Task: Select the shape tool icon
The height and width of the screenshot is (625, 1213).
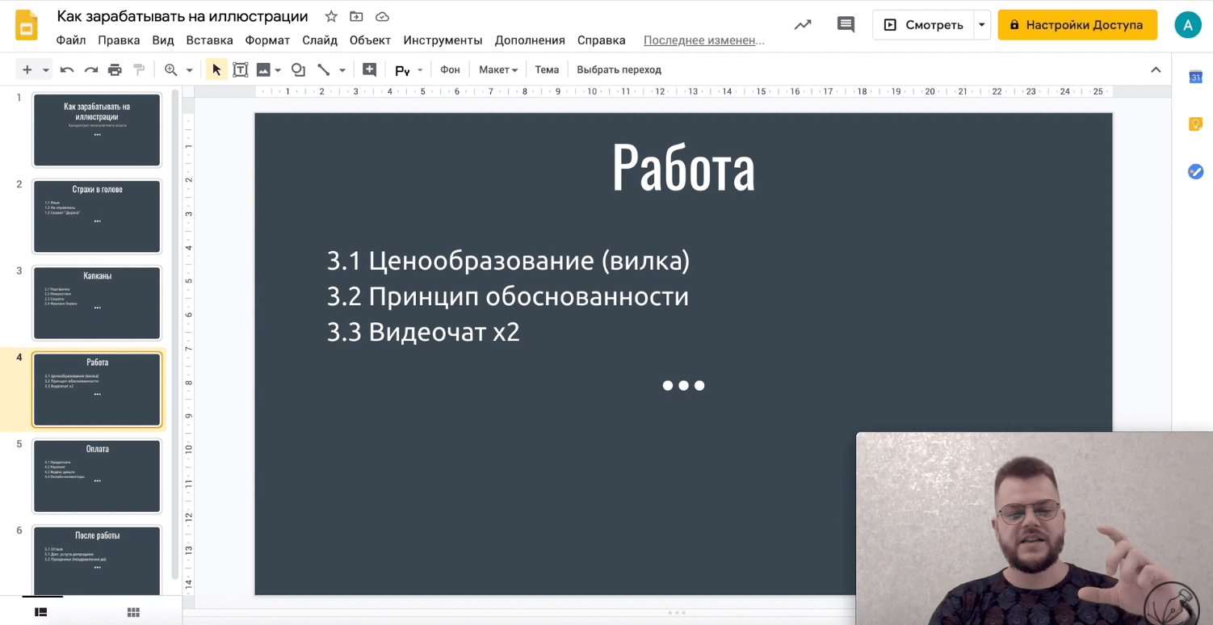Action: point(298,70)
